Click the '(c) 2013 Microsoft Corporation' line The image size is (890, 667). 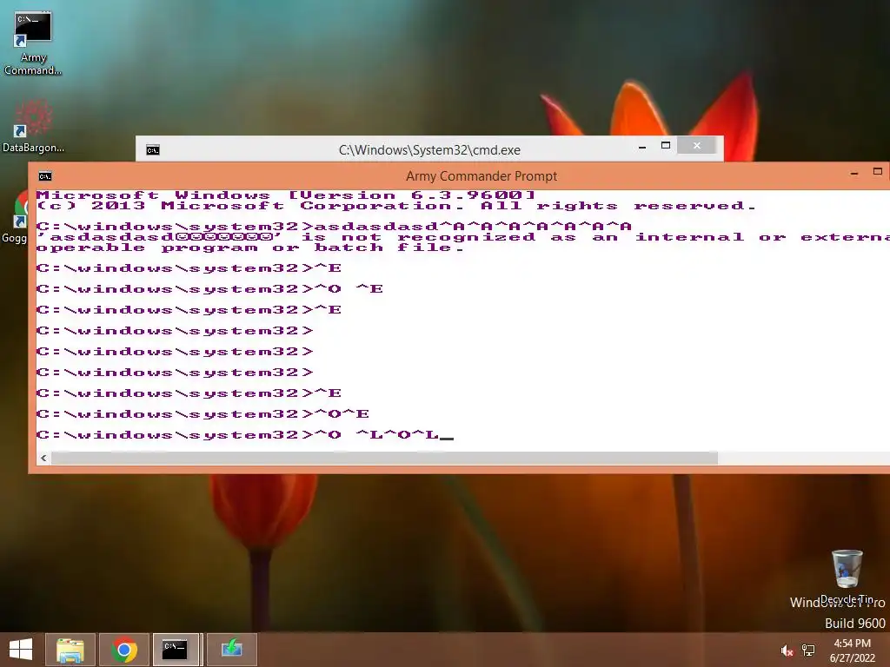[x=396, y=206]
